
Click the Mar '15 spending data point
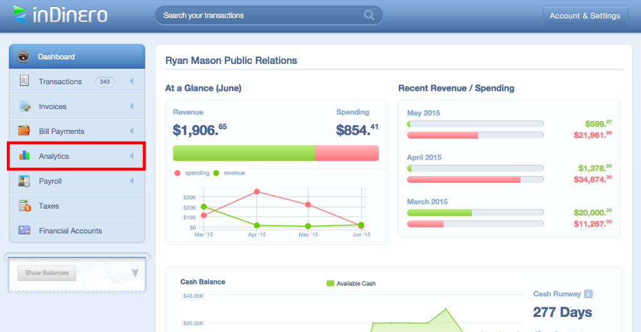tap(203, 215)
